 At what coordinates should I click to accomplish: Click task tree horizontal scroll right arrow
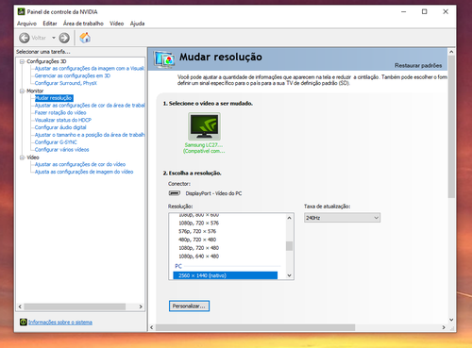(x=141, y=307)
